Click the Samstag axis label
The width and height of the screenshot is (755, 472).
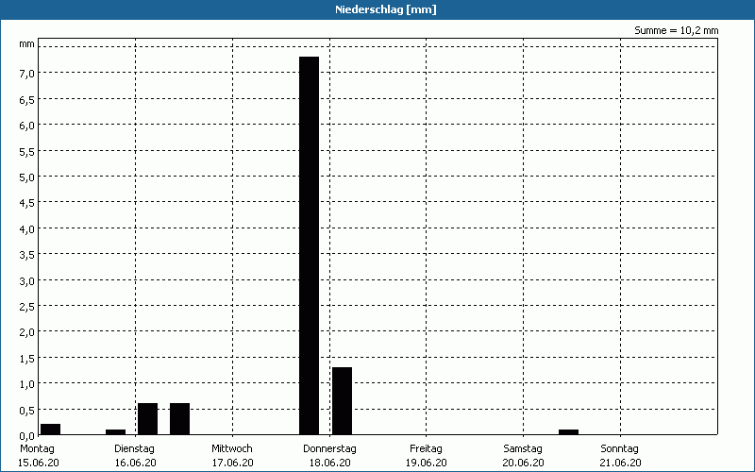(x=523, y=449)
